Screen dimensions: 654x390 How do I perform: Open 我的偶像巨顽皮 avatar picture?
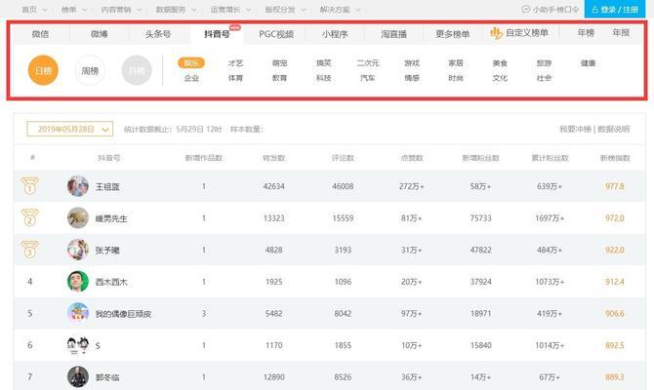[x=78, y=313]
